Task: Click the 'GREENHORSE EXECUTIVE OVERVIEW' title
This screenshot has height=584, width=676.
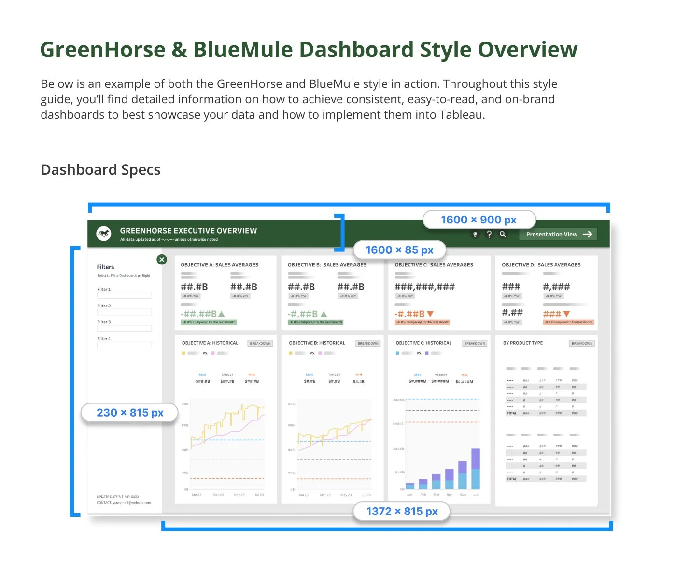Action: (188, 231)
